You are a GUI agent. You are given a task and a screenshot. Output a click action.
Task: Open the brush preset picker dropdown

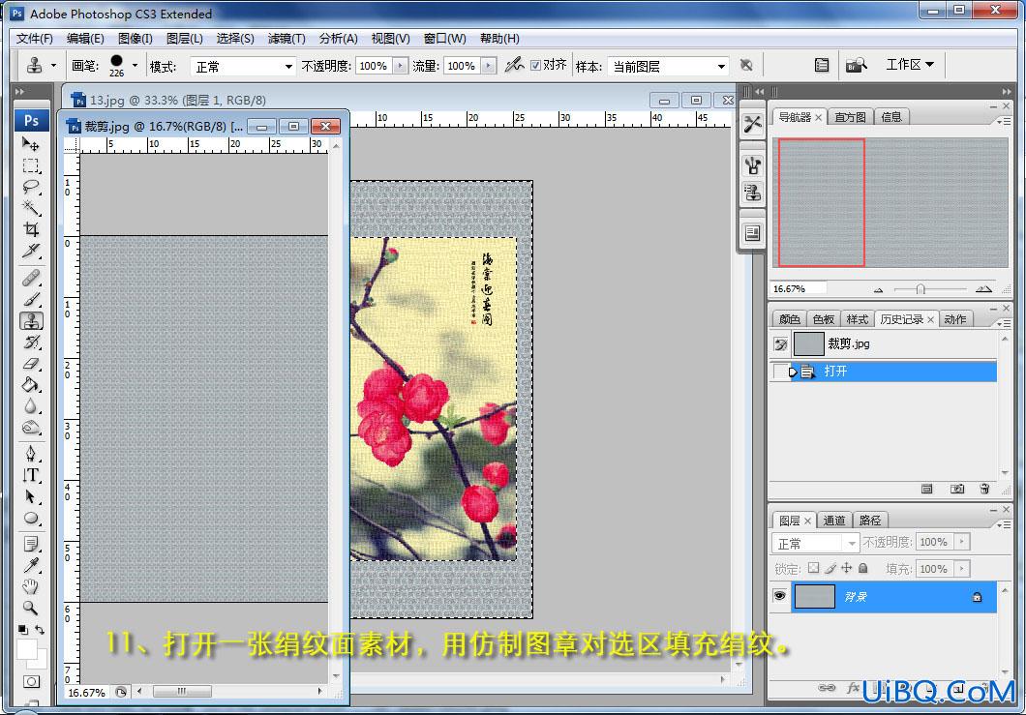click(135, 65)
